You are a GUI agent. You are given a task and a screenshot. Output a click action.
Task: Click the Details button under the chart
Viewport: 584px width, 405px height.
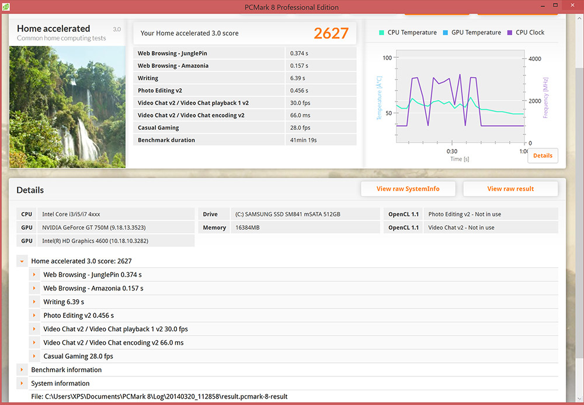coord(543,155)
